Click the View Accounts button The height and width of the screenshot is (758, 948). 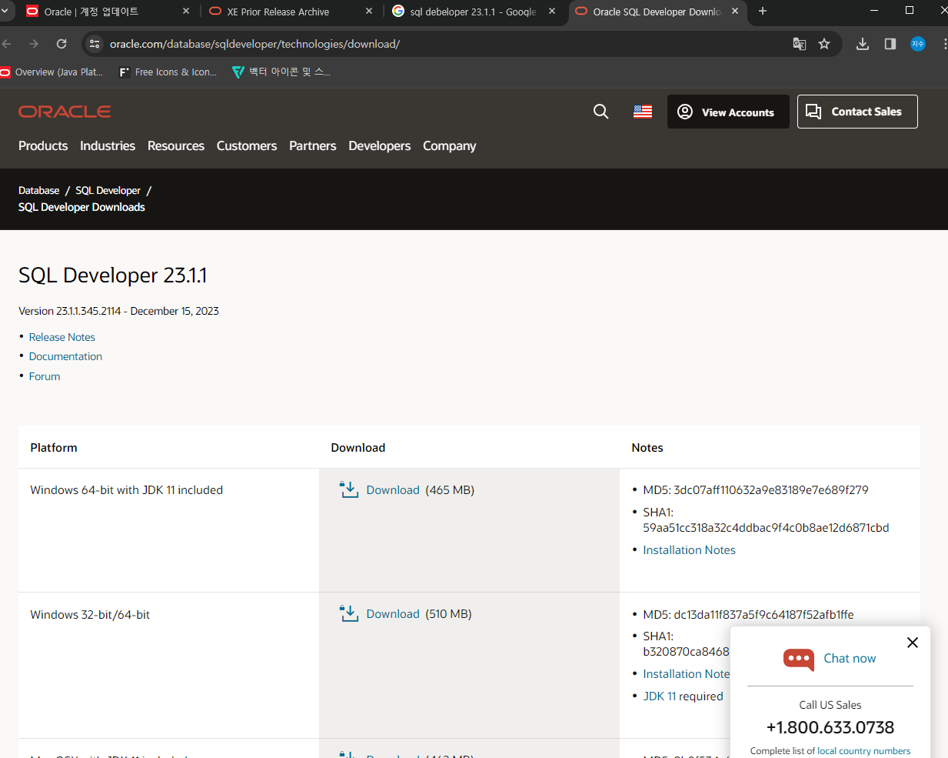point(728,112)
